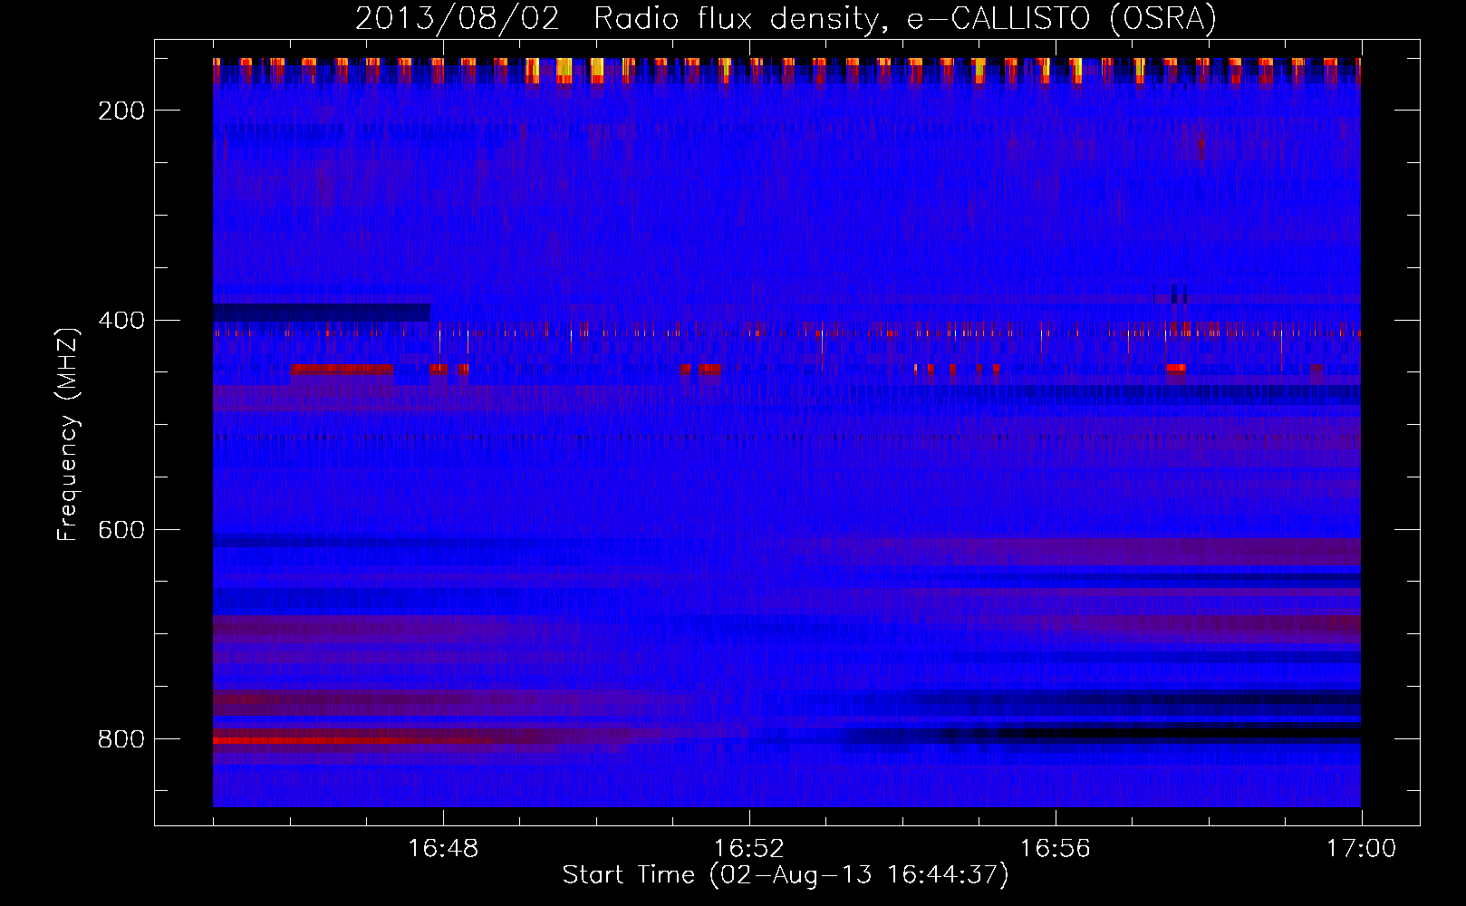Click the 16:48 time tick label
This screenshot has width=1466, height=906.
point(443,849)
